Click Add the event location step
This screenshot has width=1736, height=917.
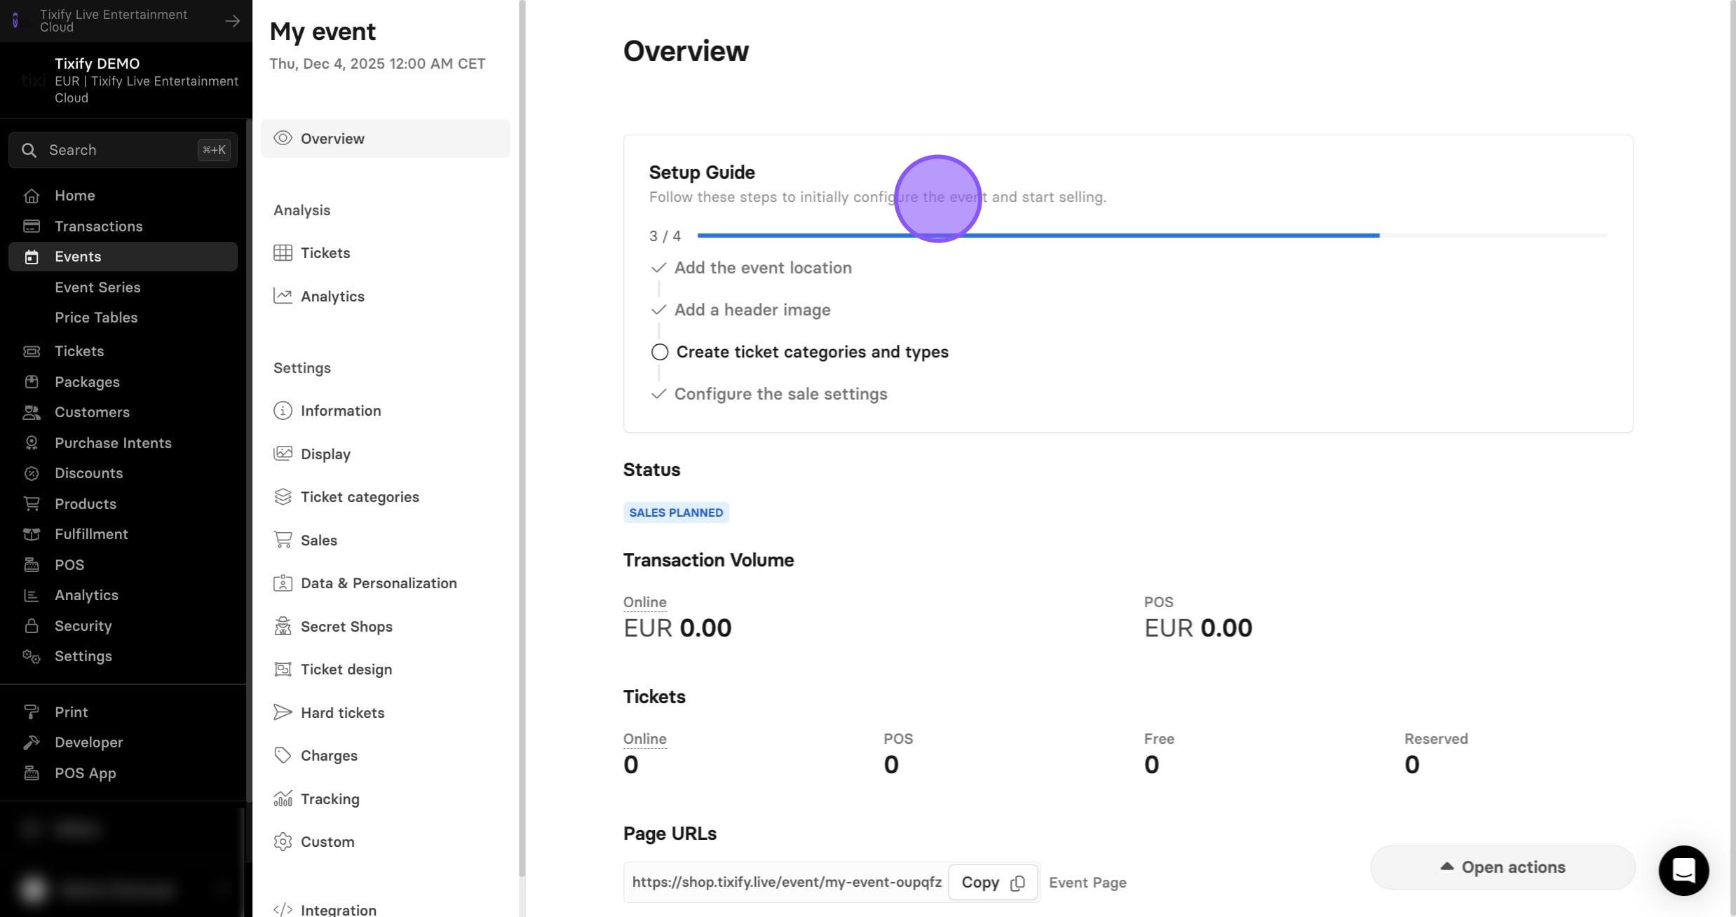(x=763, y=268)
